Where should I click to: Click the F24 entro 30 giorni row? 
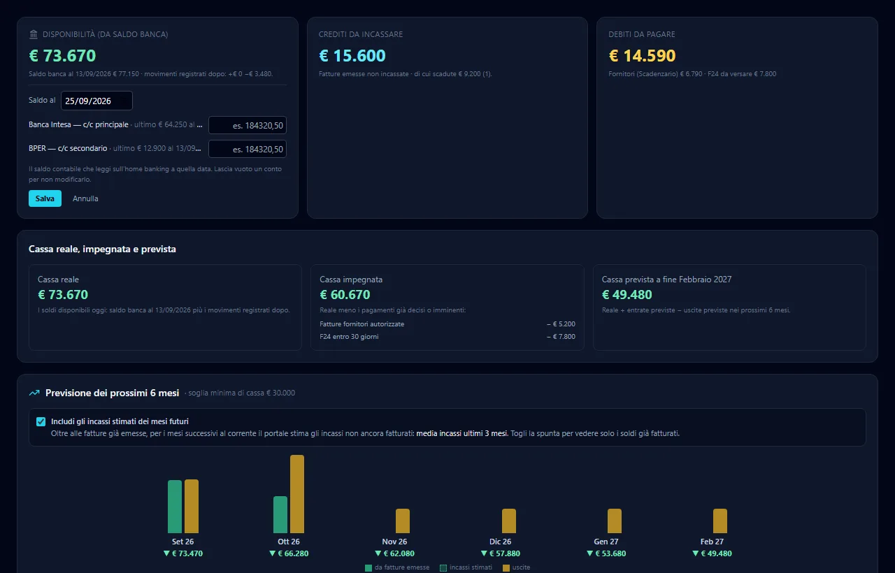click(x=447, y=337)
